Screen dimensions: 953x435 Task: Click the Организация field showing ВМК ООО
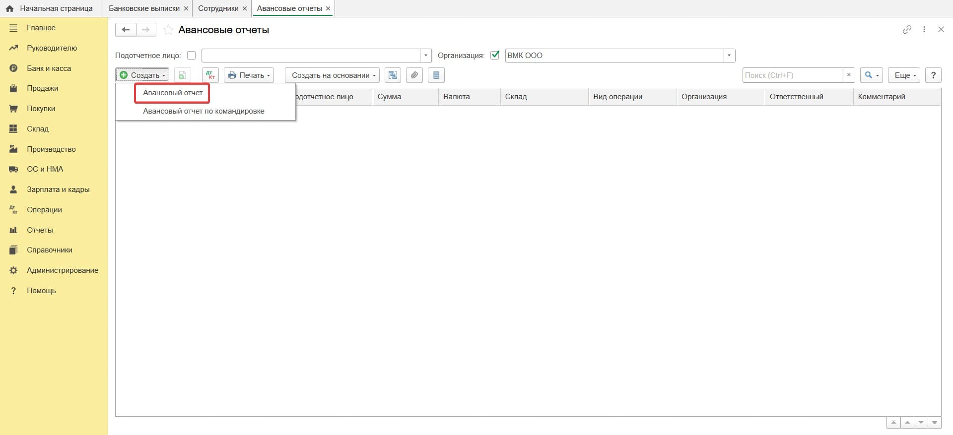[x=614, y=56]
